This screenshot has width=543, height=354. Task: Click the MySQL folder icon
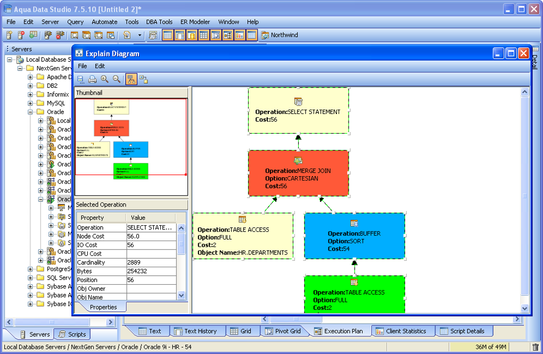tap(40, 103)
